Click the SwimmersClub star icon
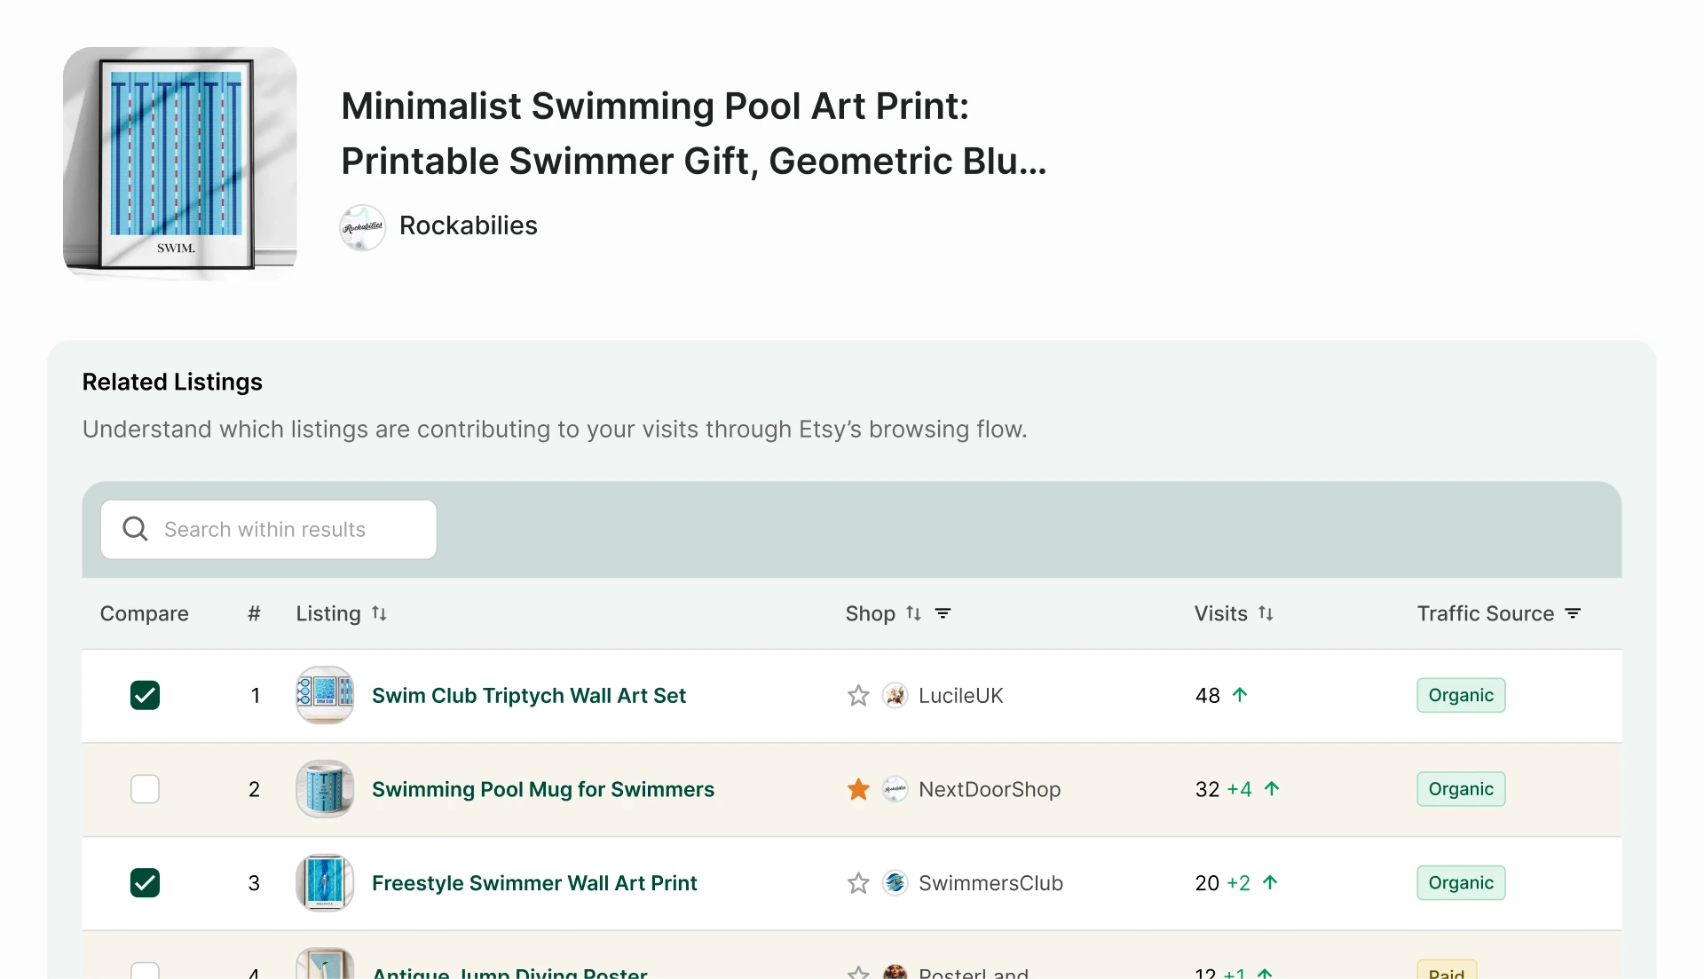1704x979 pixels. (x=857, y=883)
